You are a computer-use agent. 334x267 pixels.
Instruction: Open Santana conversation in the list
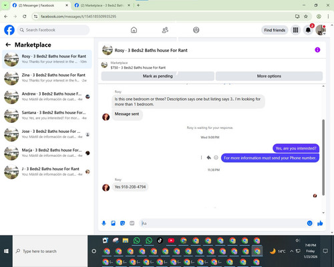coord(47,115)
